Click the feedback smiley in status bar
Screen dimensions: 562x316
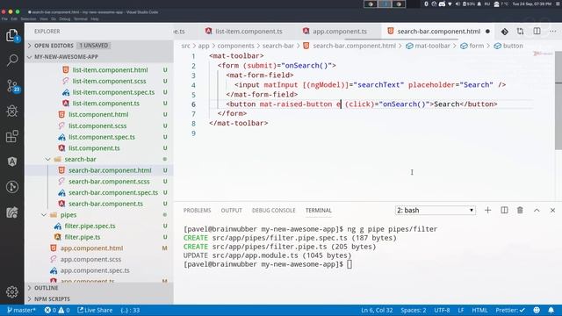pyautogui.click(x=537, y=310)
